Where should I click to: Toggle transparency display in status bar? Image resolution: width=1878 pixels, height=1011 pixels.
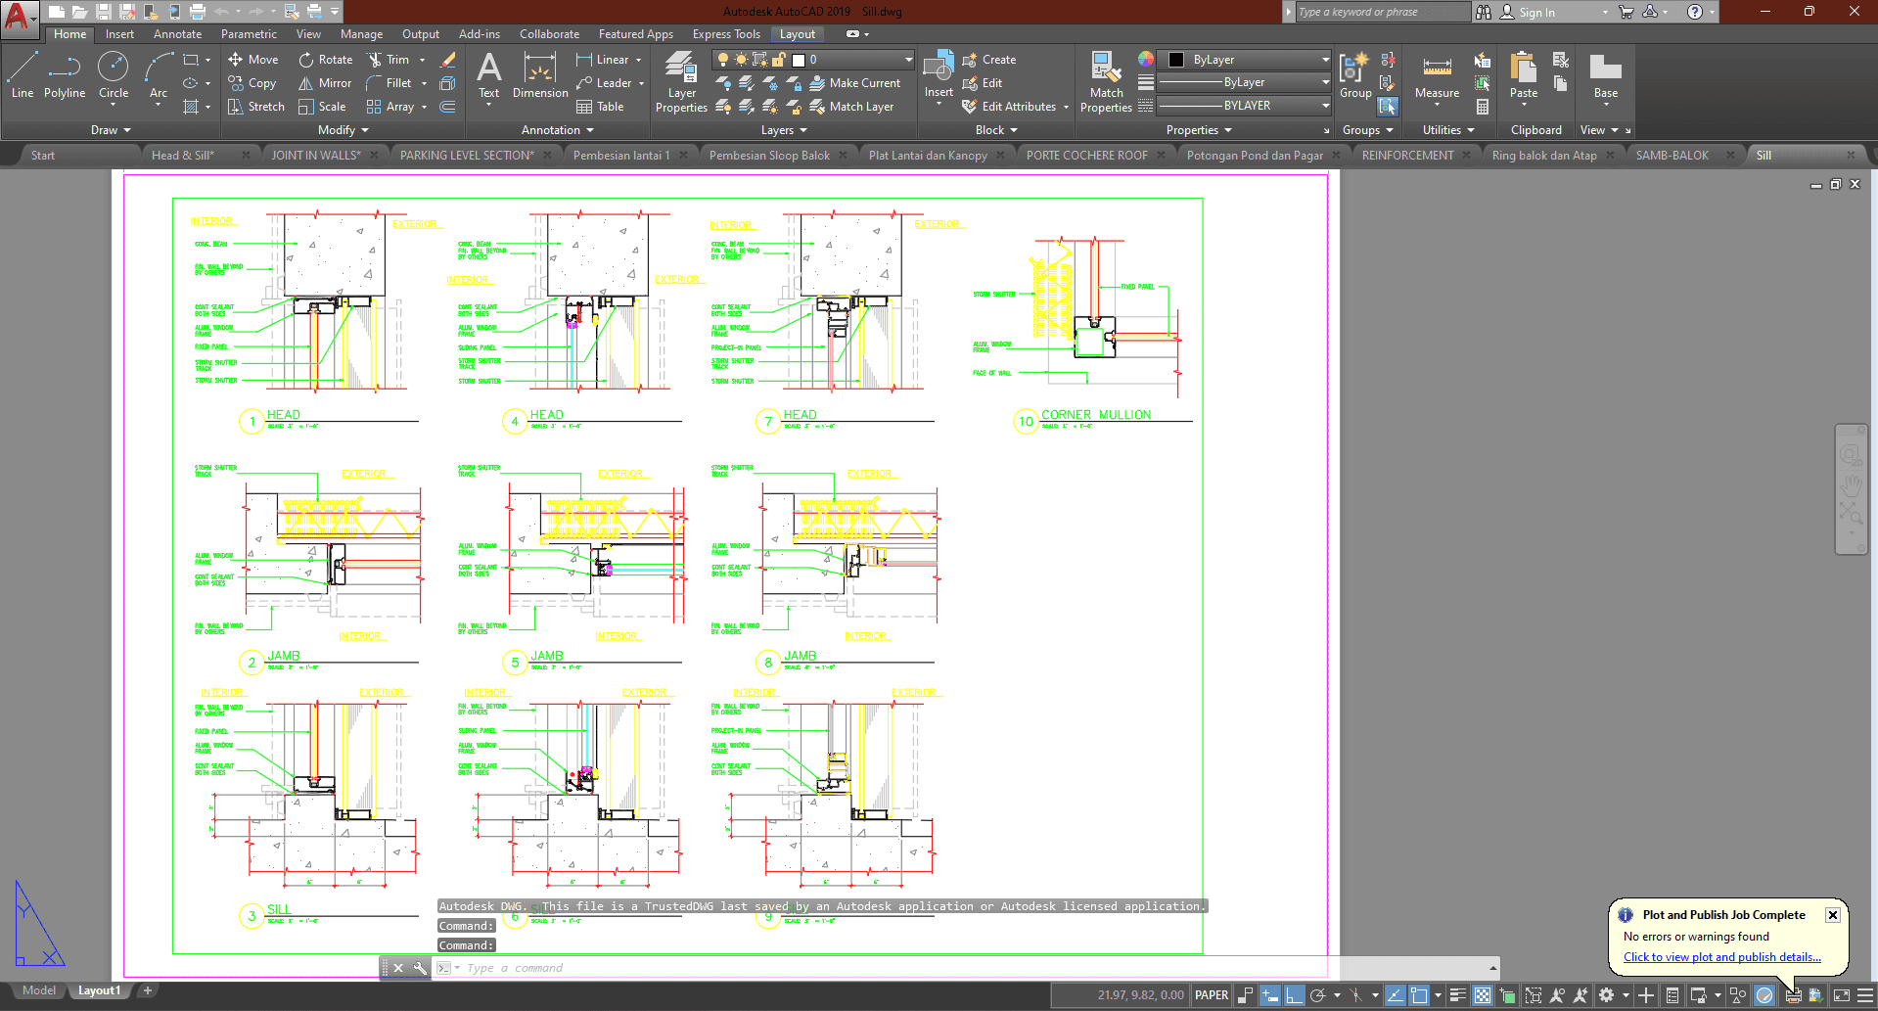coord(1483,995)
